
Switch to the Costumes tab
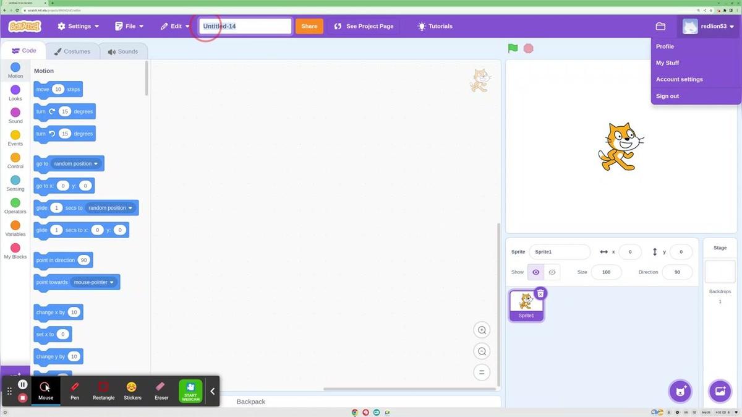[72, 51]
